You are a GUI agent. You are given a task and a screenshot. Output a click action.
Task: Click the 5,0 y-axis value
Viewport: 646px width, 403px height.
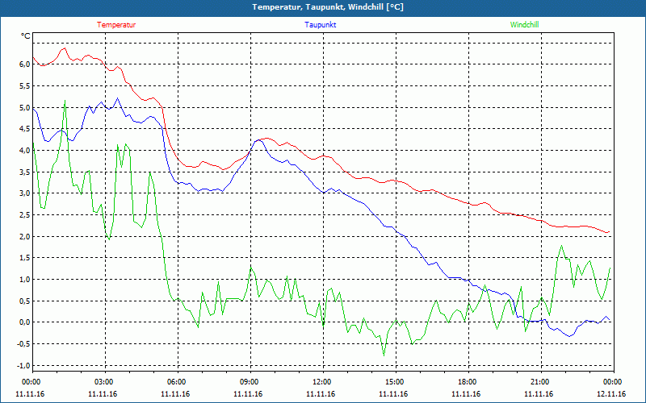point(25,107)
